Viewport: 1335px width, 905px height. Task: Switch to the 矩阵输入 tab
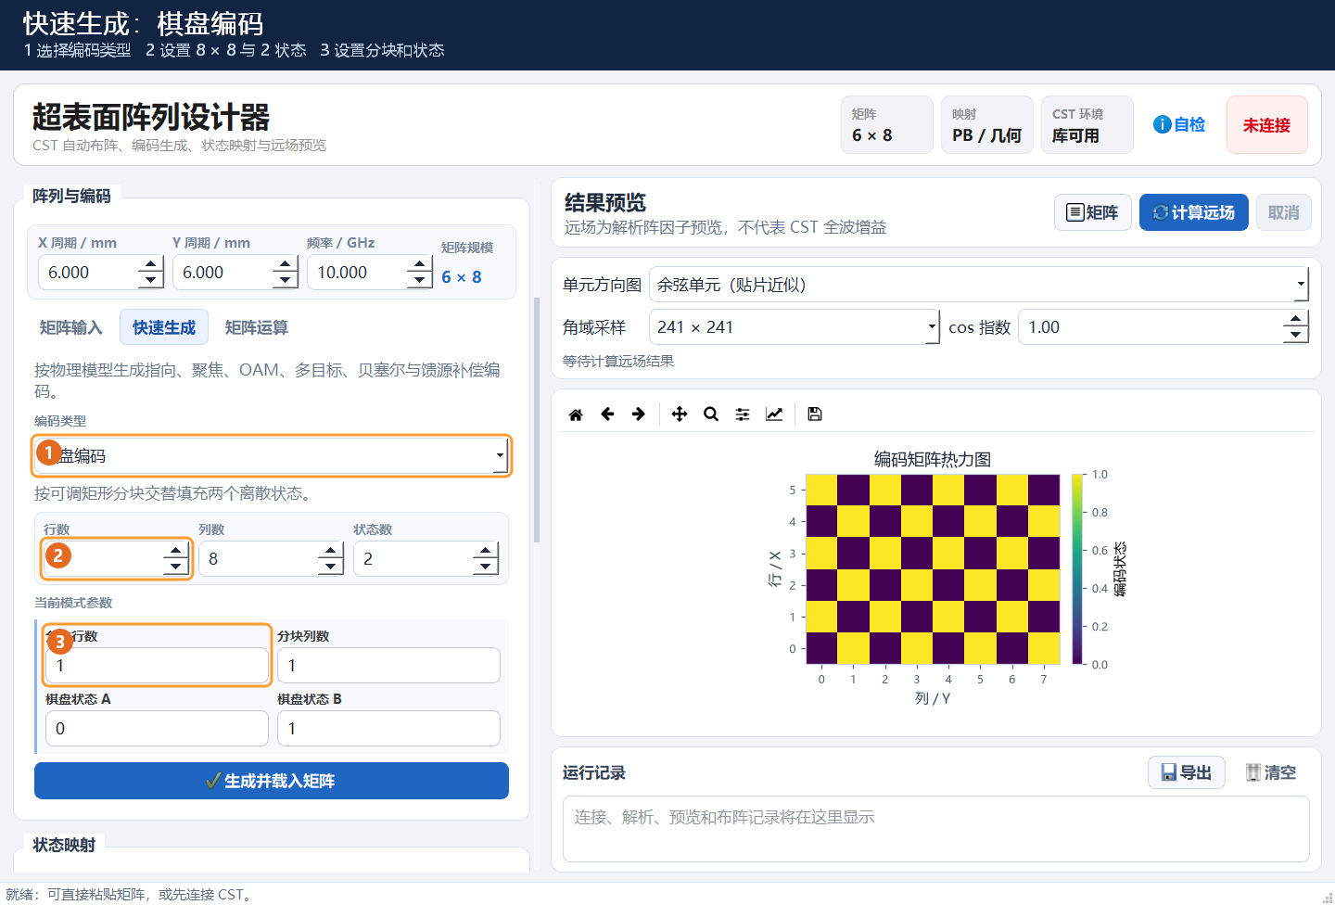point(71,327)
